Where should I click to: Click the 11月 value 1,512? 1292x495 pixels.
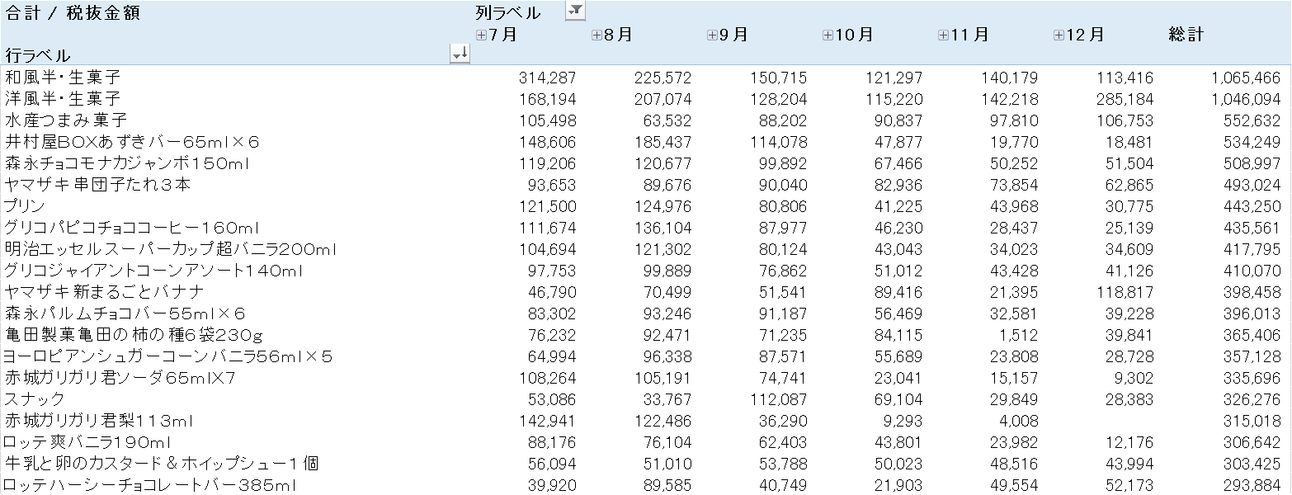tap(1019, 335)
